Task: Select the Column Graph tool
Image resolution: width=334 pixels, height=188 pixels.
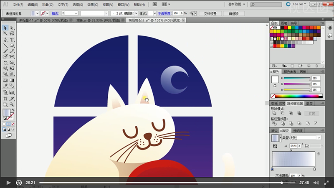Action: pos(12,92)
